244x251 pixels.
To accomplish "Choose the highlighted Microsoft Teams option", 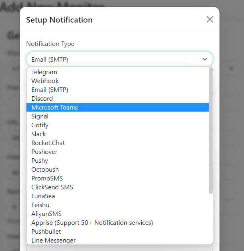I will [x=55, y=108].
